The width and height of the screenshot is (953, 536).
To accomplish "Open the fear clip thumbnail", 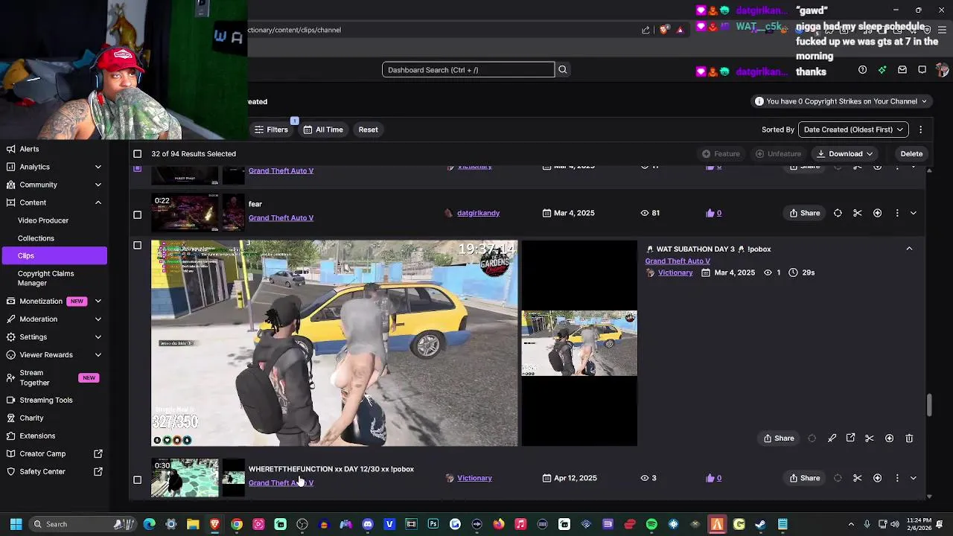I will (185, 213).
